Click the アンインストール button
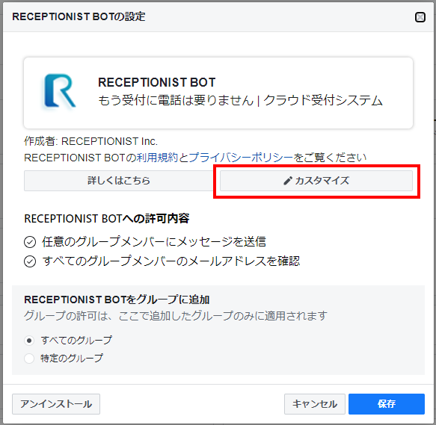436x425 pixels. (x=56, y=404)
